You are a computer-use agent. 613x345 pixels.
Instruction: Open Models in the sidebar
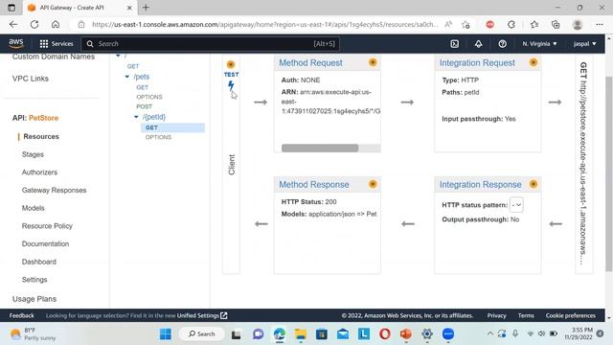(34, 208)
